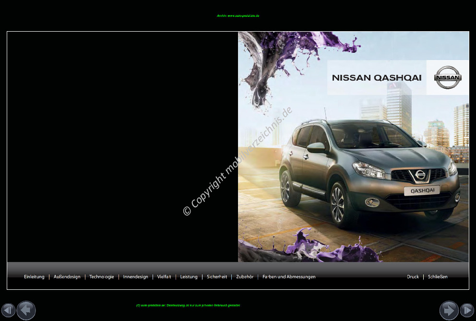The image size is (476, 321).
Task: Jump to the first page arrow icon
Action: [x=8, y=310]
